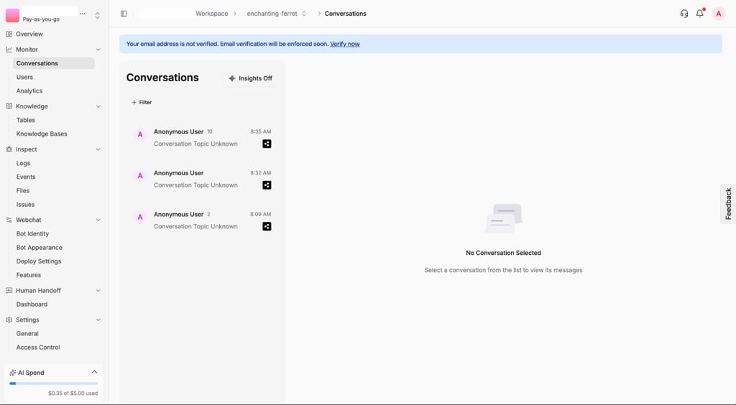Click the Verify now link
The width and height of the screenshot is (736, 405).
pyautogui.click(x=344, y=44)
